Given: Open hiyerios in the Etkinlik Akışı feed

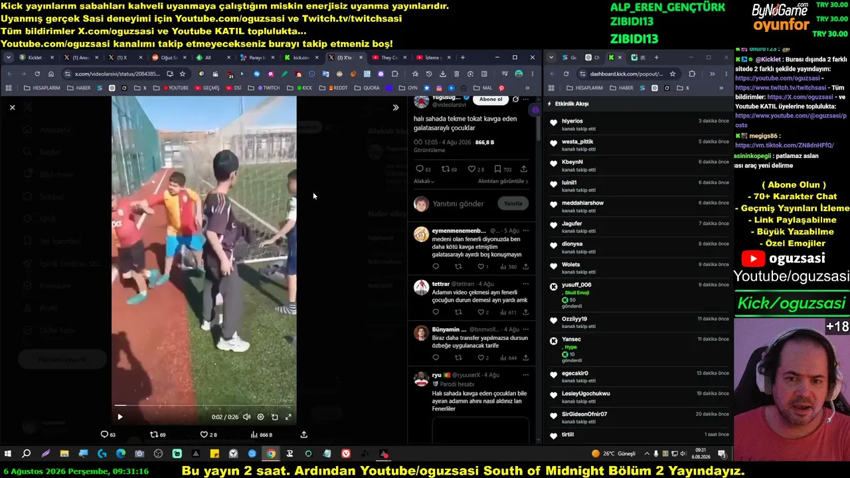Looking at the screenshot, I should tap(572, 121).
